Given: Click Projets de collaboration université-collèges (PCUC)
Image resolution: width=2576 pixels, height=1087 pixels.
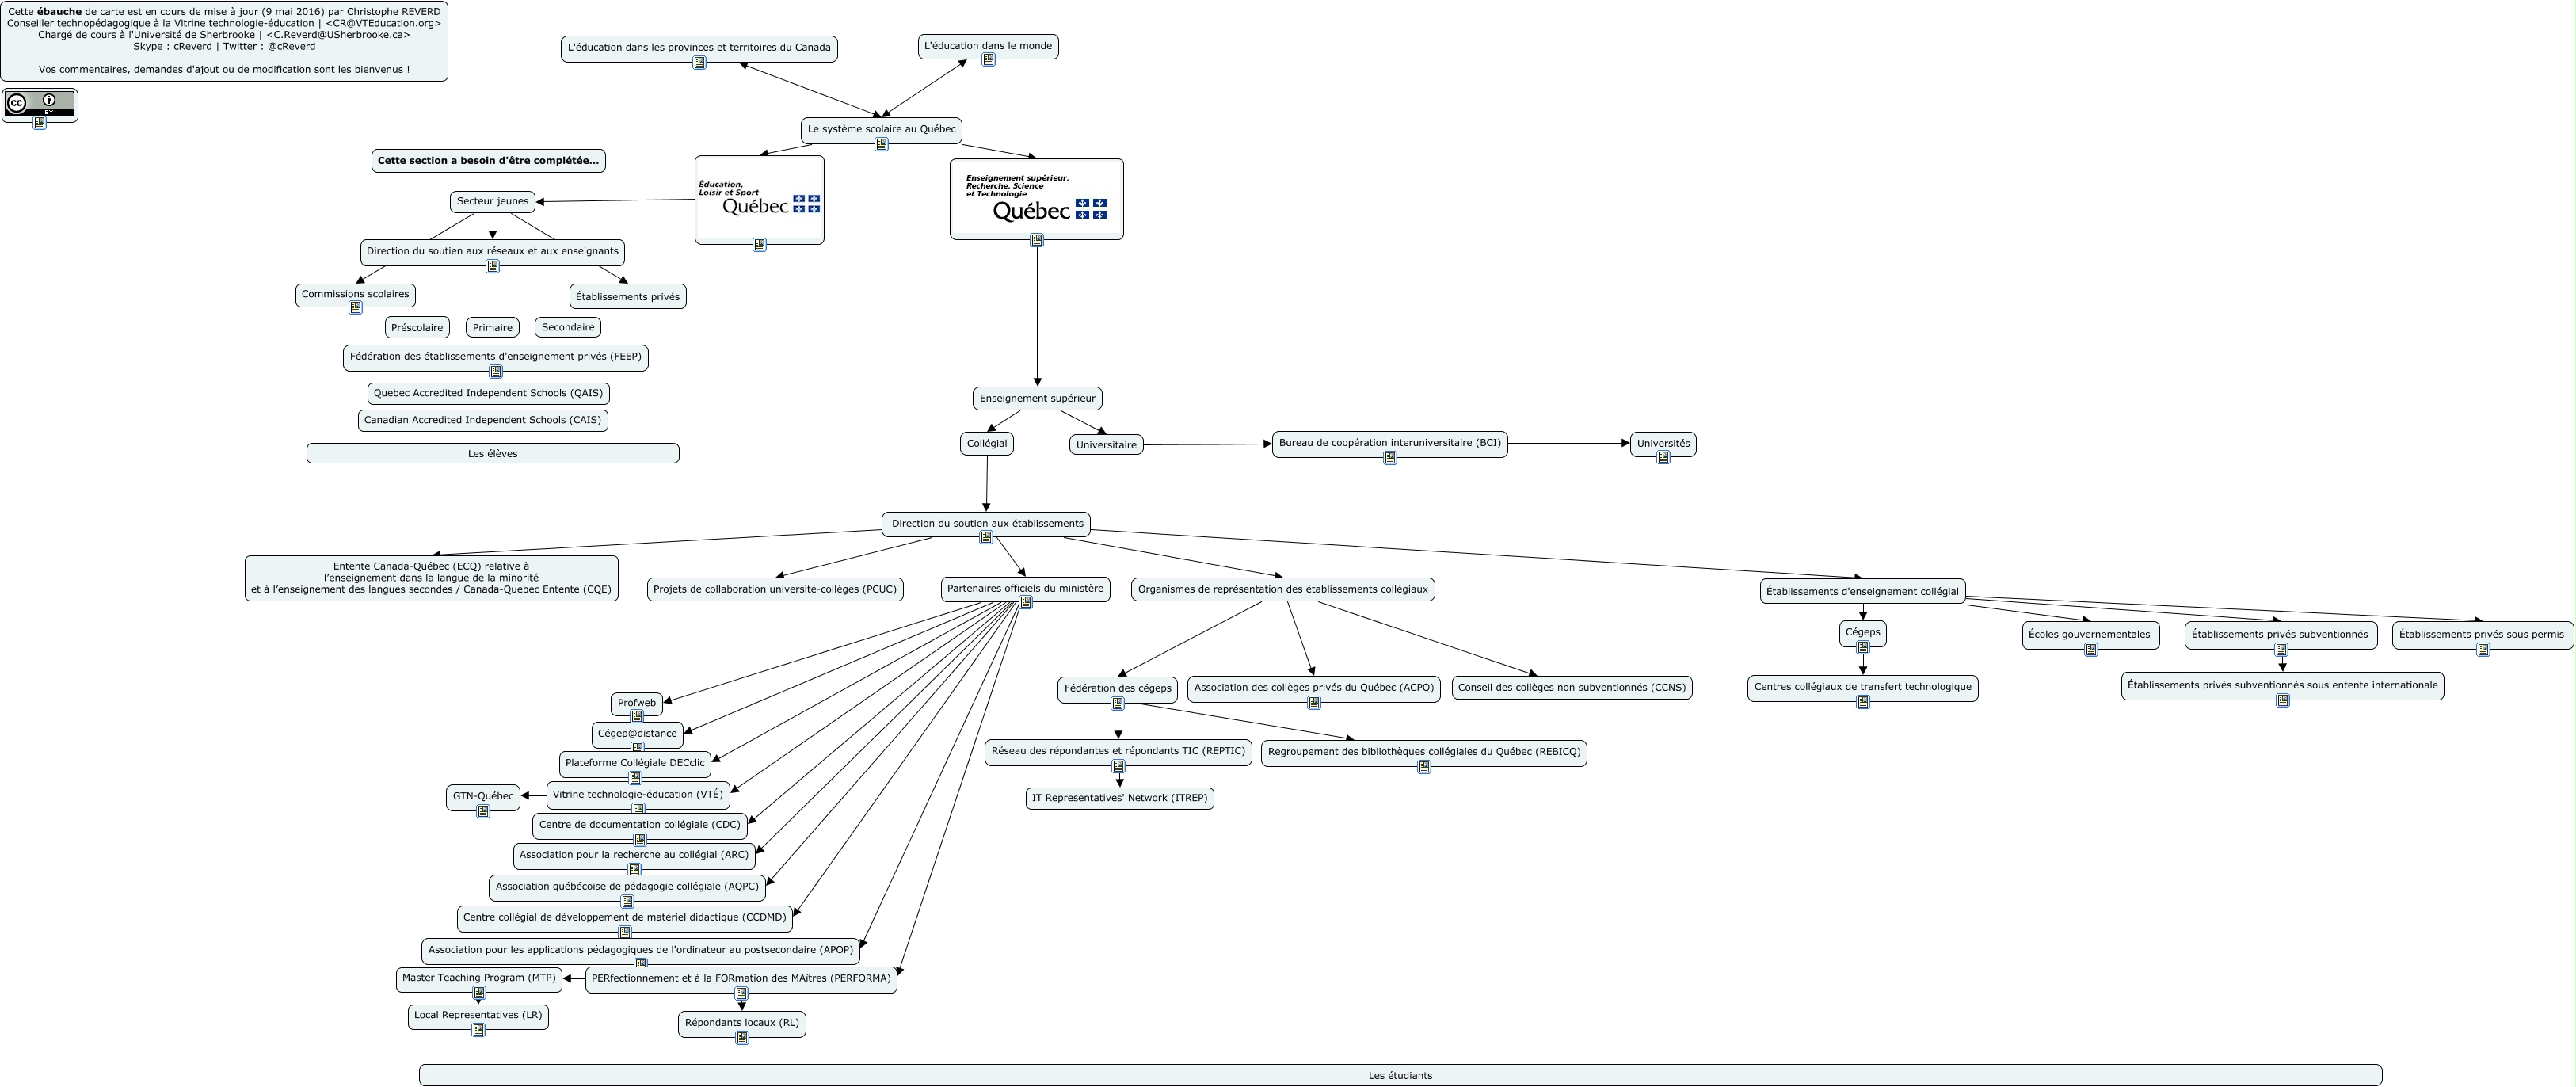Looking at the screenshot, I should click(775, 590).
